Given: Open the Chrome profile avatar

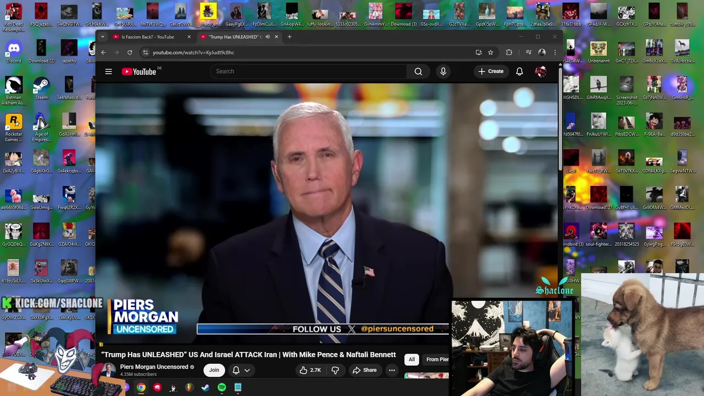Looking at the screenshot, I should [542, 52].
